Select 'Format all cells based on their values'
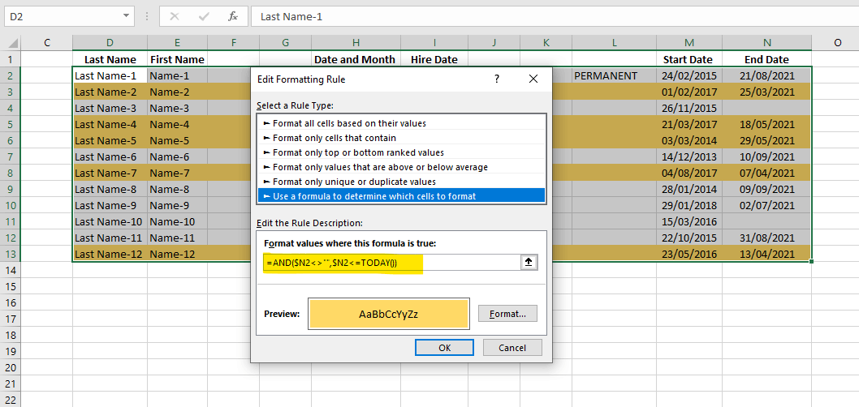Screen dimensions: 859x407 [x=402, y=123]
